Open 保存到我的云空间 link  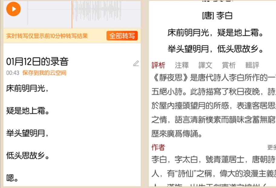(x=44, y=73)
